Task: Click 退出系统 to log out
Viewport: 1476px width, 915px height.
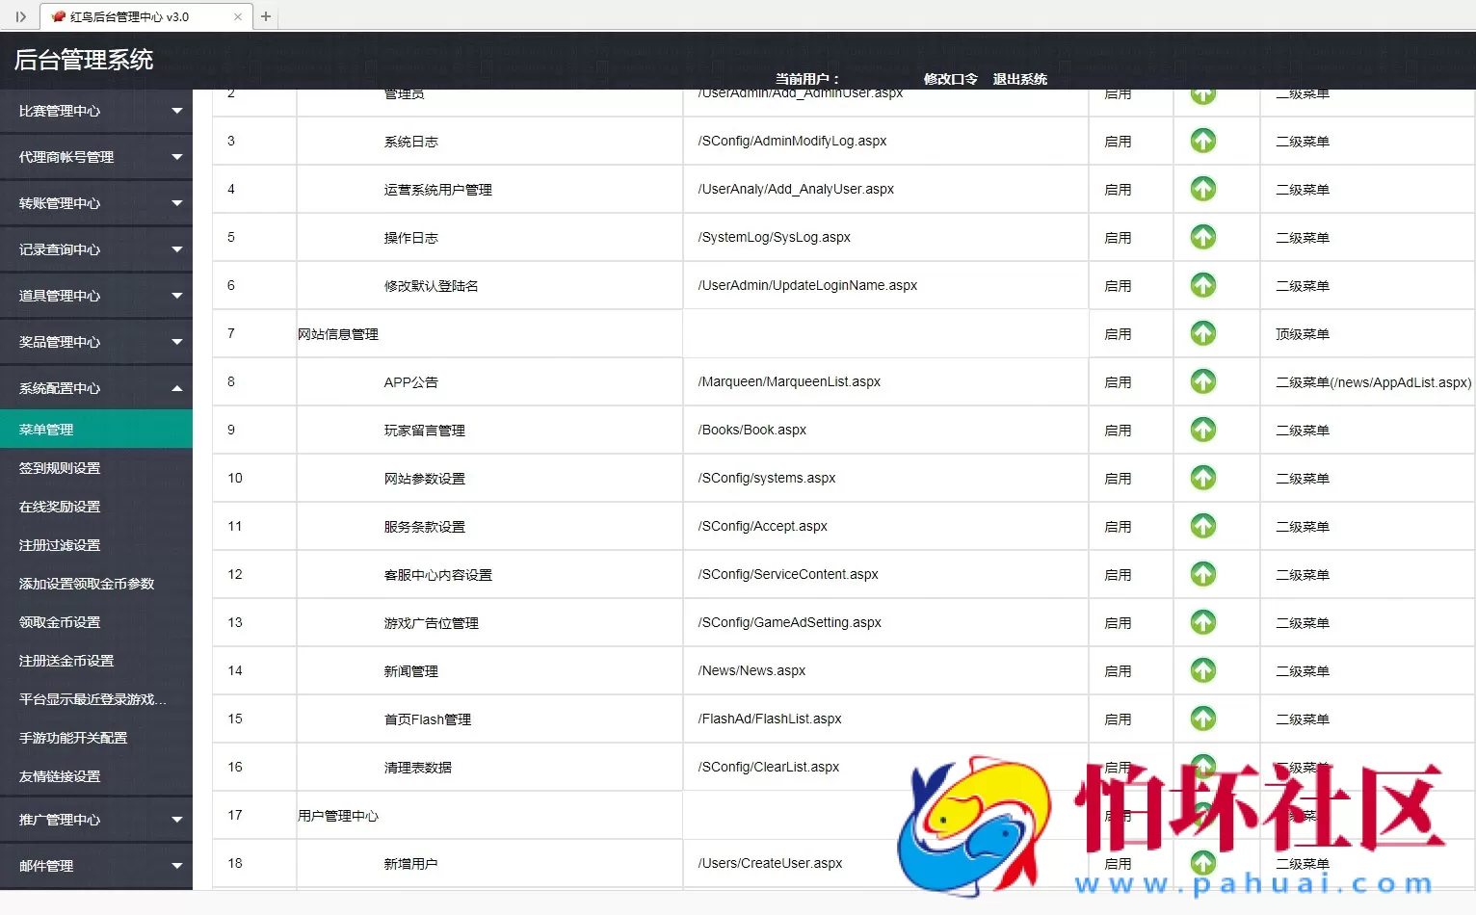Action: coord(1019,79)
